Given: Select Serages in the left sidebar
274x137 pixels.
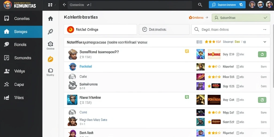Looking at the screenshot, I should (21, 32).
